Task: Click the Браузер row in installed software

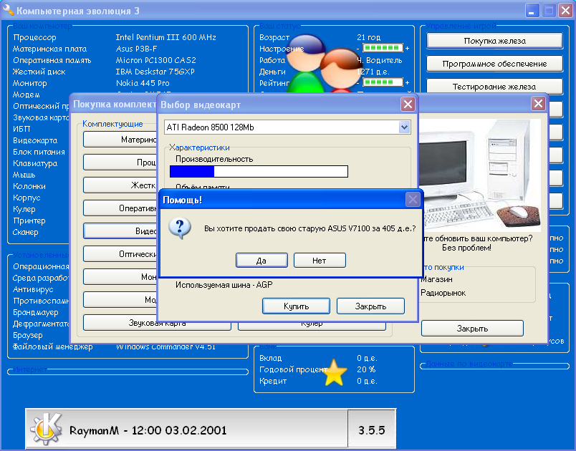Action: point(27,335)
